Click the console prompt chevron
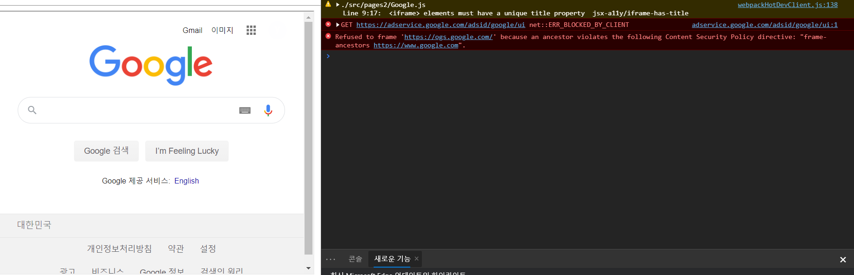Image resolution: width=854 pixels, height=275 pixels. pyautogui.click(x=328, y=56)
